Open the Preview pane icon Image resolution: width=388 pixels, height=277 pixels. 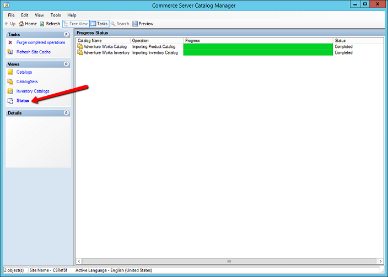tap(135, 24)
